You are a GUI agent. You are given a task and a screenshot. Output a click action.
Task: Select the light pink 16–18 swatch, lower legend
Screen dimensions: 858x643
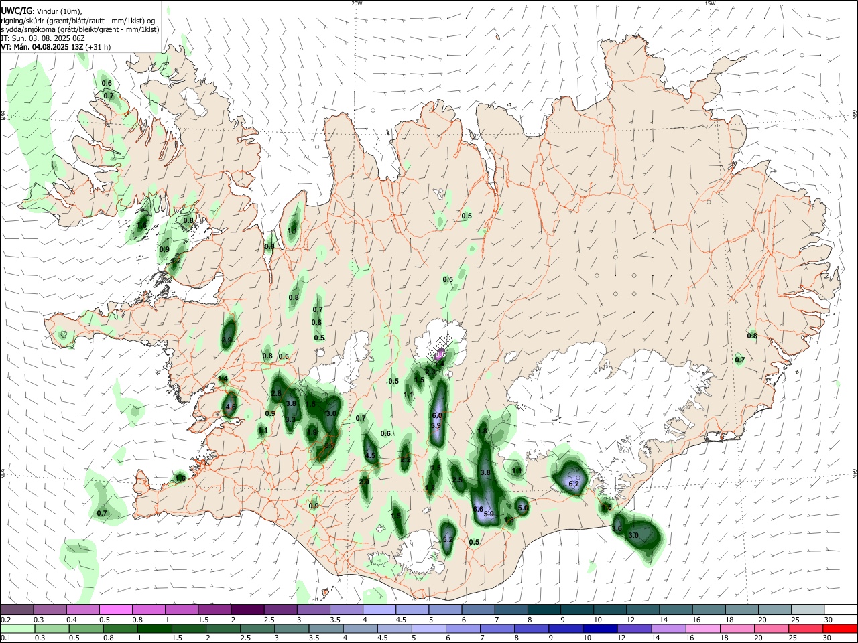click(x=702, y=628)
